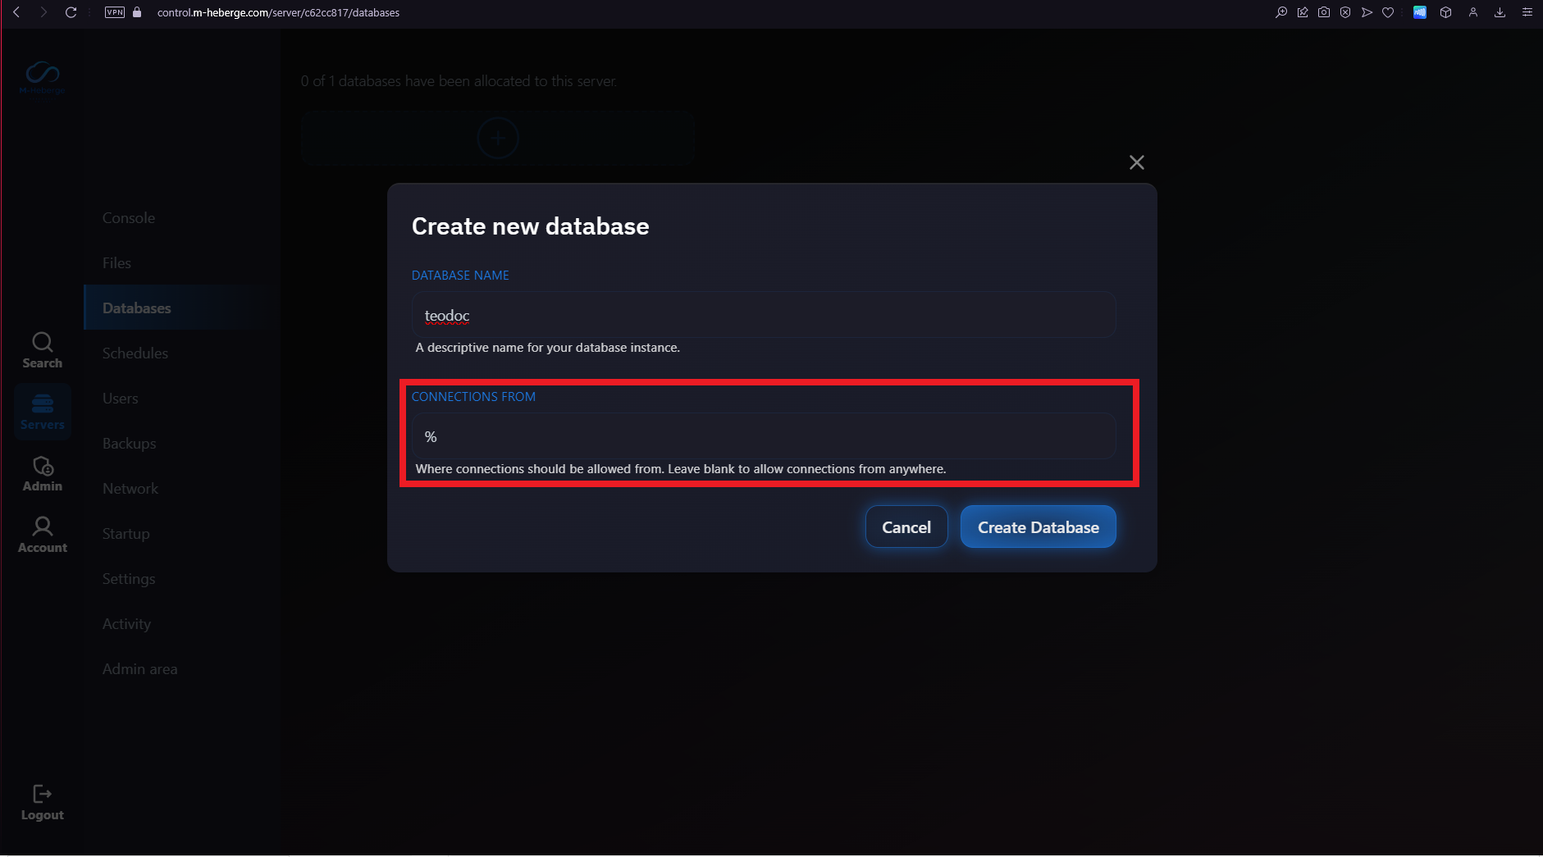Open the Admin shield icon
This screenshot has width=1543, height=857.
click(x=43, y=473)
